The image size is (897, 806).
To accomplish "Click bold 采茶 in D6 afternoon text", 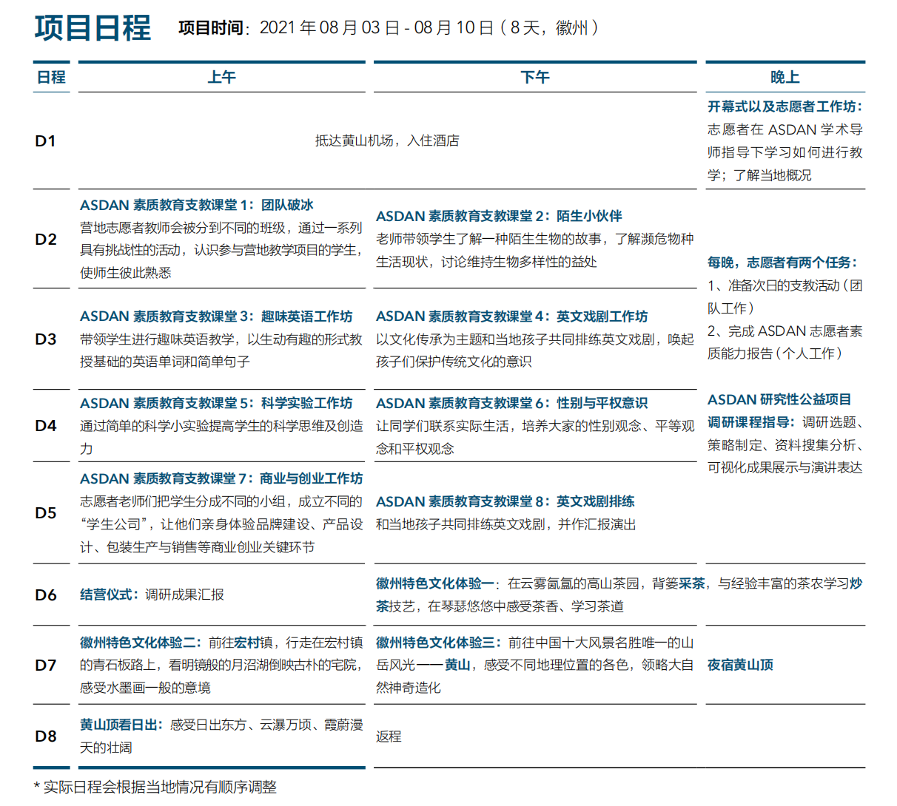I will point(692,583).
